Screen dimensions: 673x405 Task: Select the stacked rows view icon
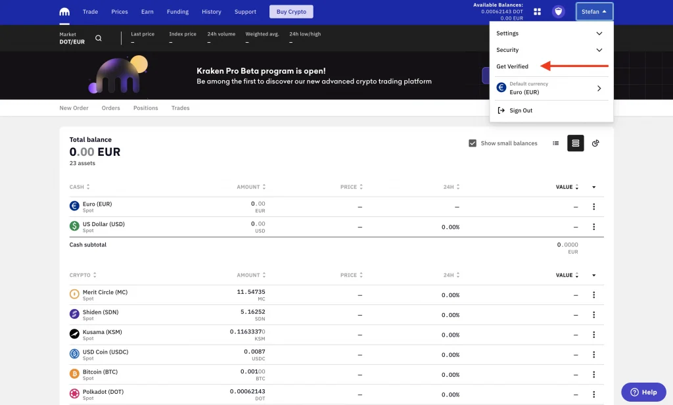pos(576,143)
